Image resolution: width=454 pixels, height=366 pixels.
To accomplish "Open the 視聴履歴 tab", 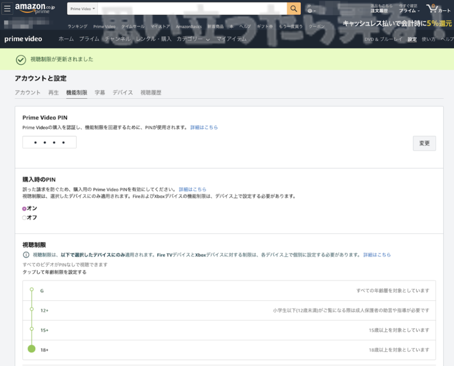I will click(x=151, y=92).
